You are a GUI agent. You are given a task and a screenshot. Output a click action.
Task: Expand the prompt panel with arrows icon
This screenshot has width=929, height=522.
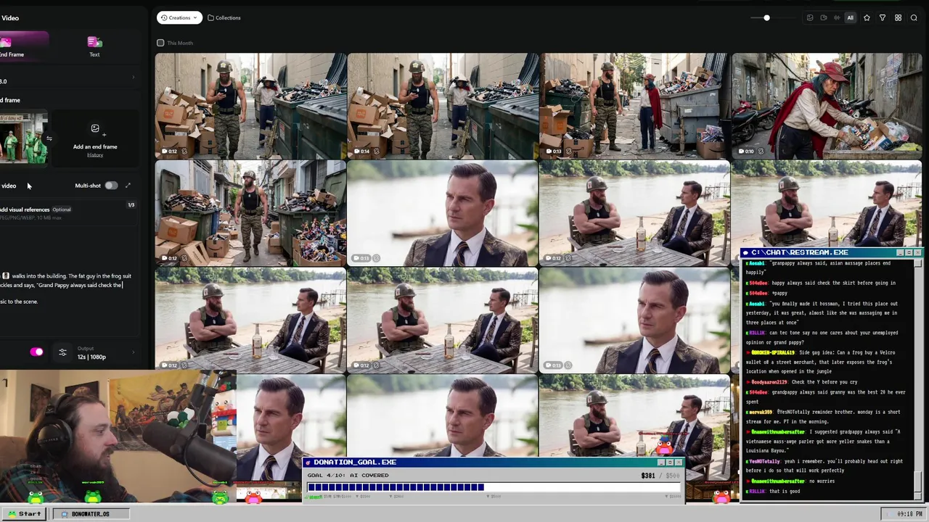[128, 186]
